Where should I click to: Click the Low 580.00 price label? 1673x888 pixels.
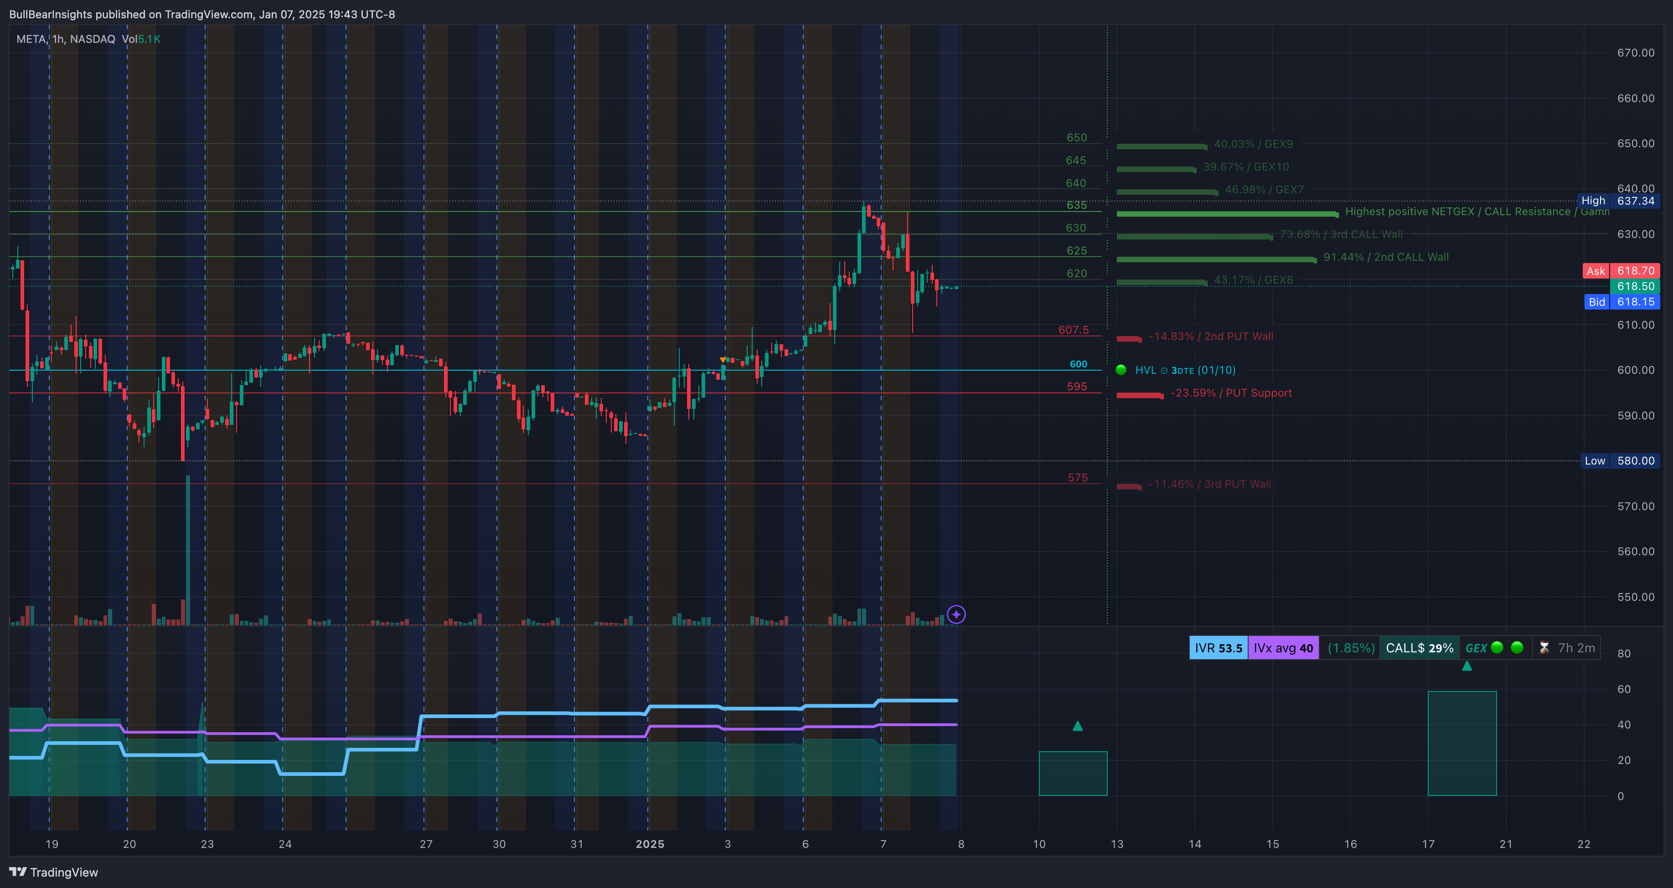coord(1620,460)
